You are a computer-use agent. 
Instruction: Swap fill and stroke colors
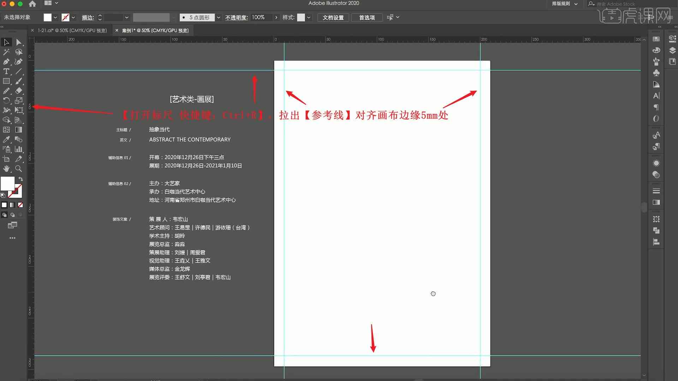pos(21,179)
